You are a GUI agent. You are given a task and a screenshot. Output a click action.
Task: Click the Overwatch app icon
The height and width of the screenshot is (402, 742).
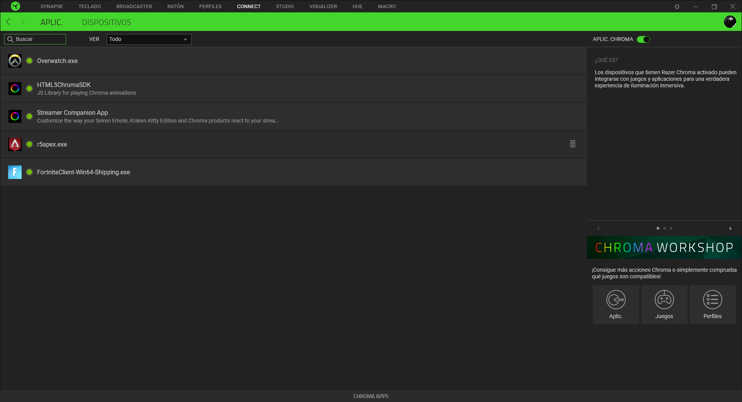pos(15,61)
